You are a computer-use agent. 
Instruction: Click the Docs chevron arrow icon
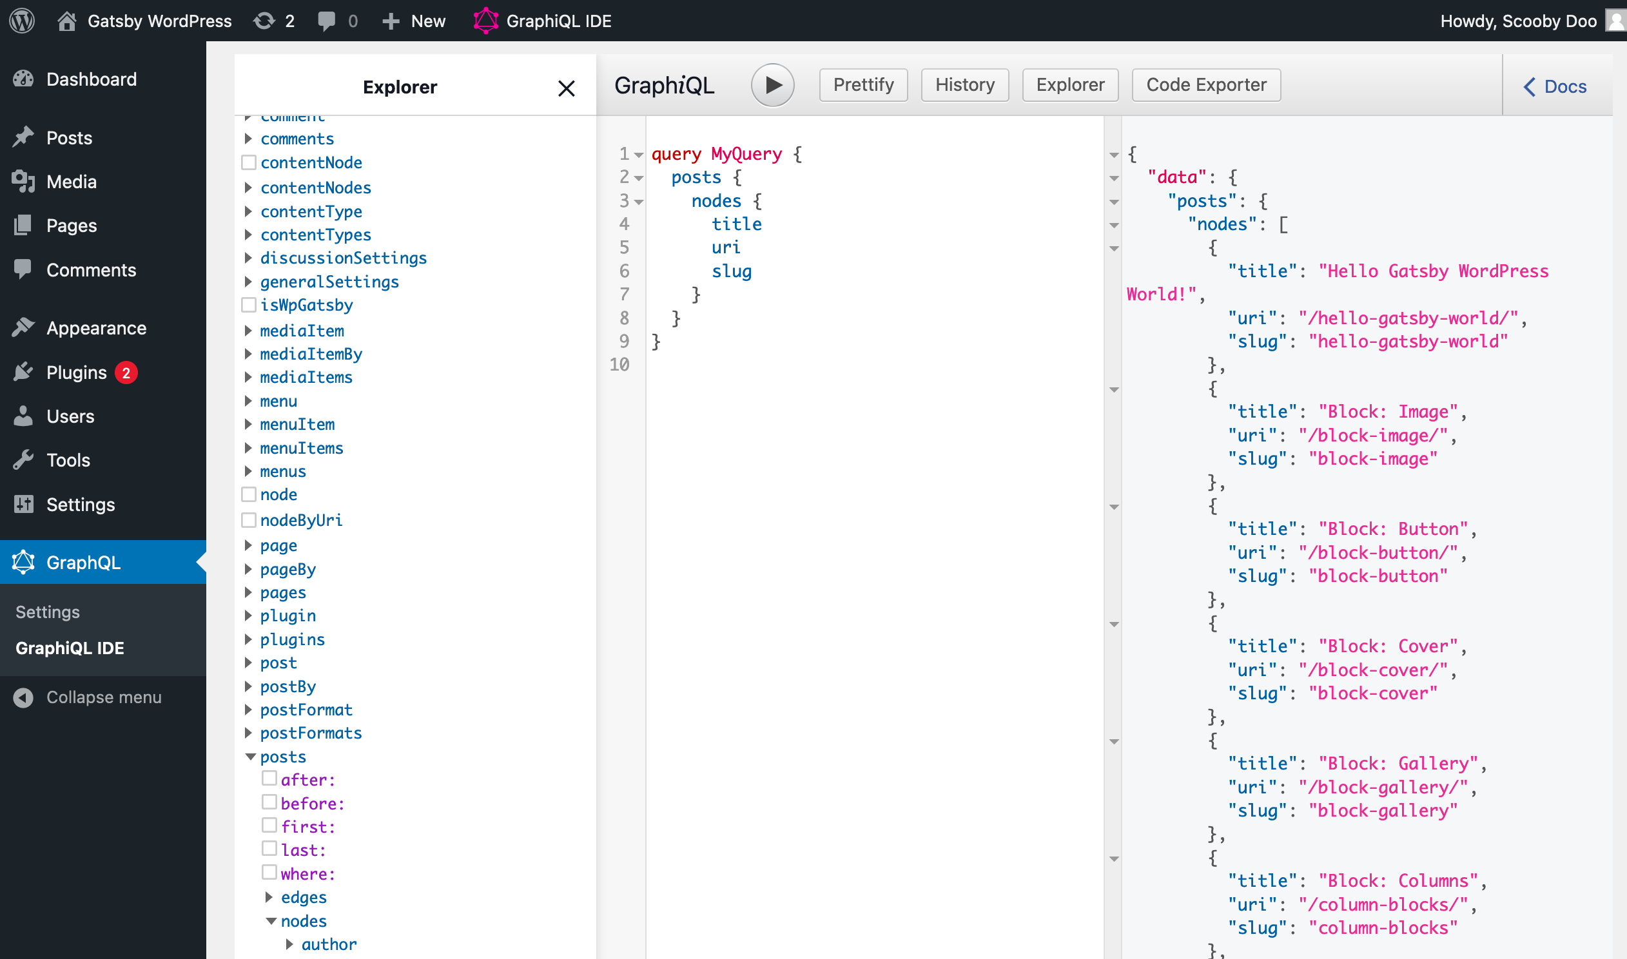pyautogui.click(x=1530, y=86)
